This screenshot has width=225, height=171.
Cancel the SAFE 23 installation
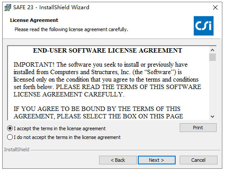[199, 160]
